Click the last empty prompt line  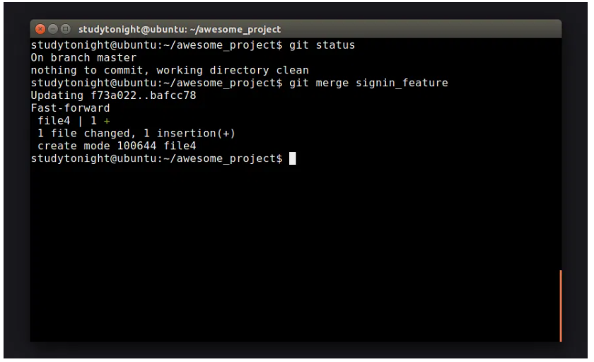point(156,158)
